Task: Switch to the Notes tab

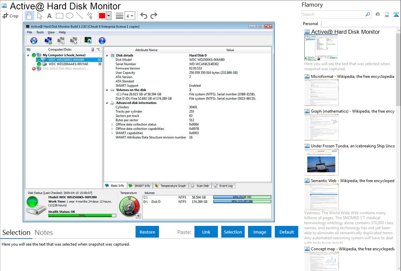Action: [44, 233]
